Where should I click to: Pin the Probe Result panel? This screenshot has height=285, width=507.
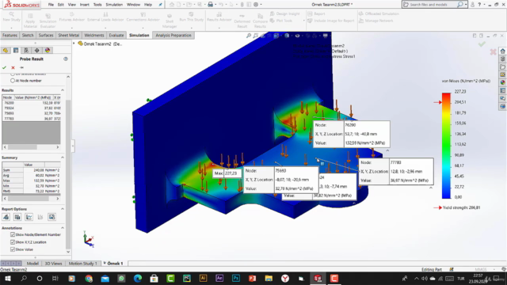(x=21, y=67)
